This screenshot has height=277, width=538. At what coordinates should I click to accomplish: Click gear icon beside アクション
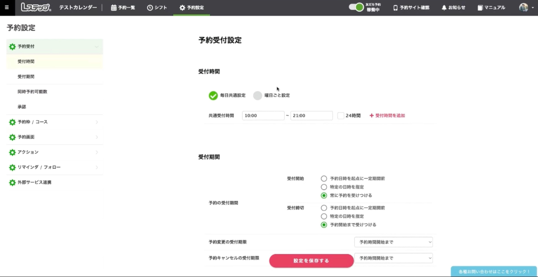pyautogui.click(x=13, y=152)
